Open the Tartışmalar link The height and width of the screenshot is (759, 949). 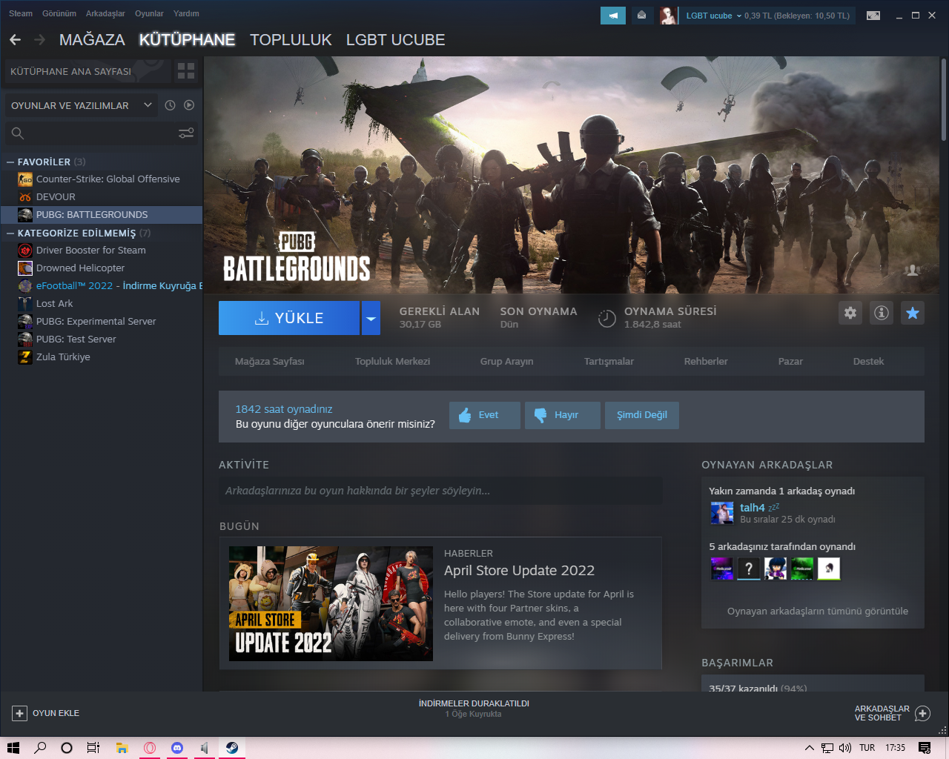coord(609,362)
